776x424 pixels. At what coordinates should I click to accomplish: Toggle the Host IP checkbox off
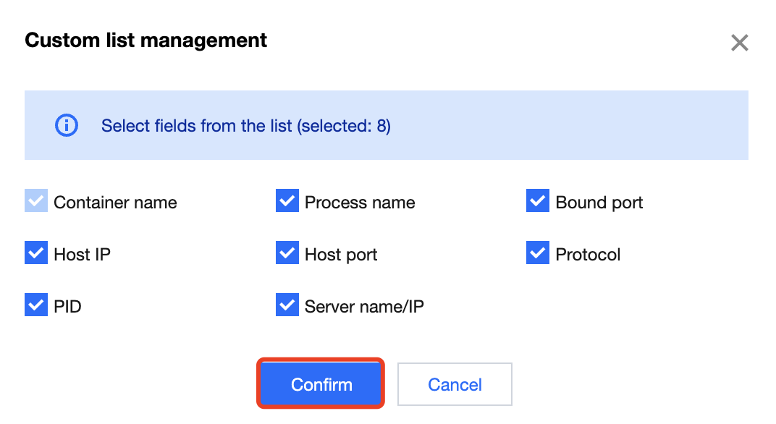tap(36, 254)
